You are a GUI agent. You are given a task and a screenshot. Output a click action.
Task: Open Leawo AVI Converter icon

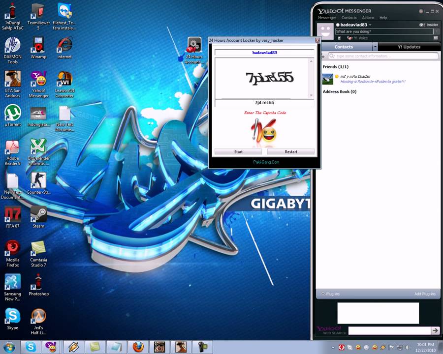coord(64,85)
